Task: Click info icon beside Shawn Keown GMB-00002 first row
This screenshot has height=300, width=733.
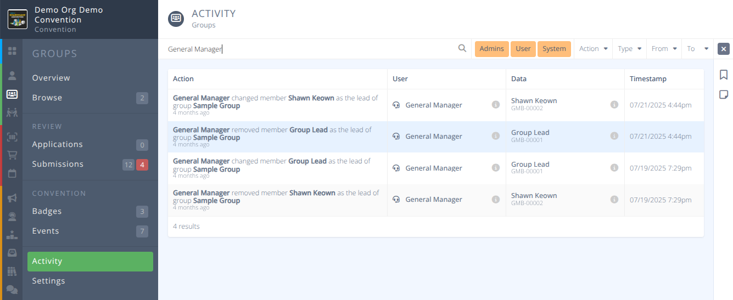Action: pyautogui.click(x=614, y=105)
